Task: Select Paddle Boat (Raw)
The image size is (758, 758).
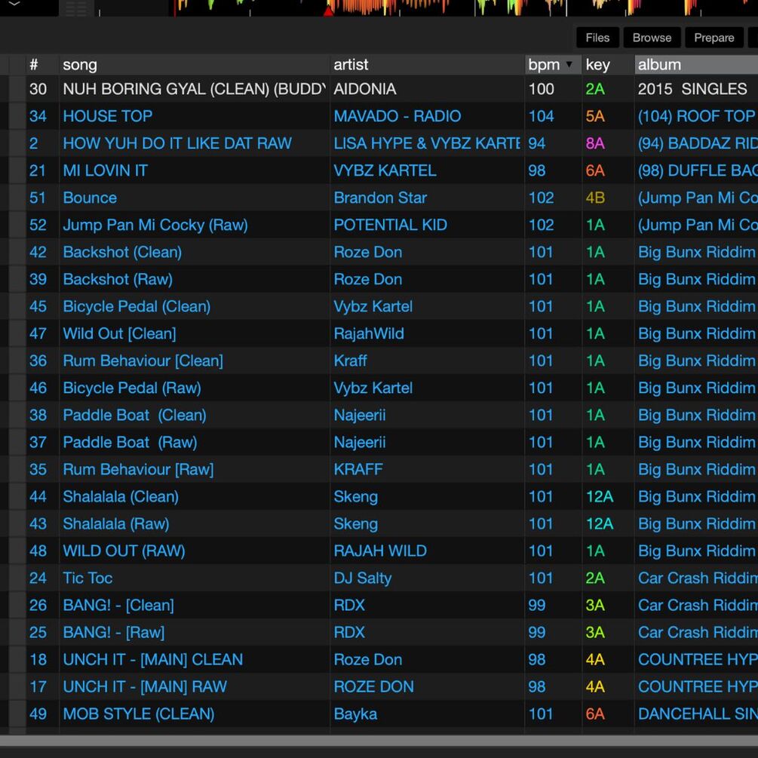Action: tap(130, 442)
